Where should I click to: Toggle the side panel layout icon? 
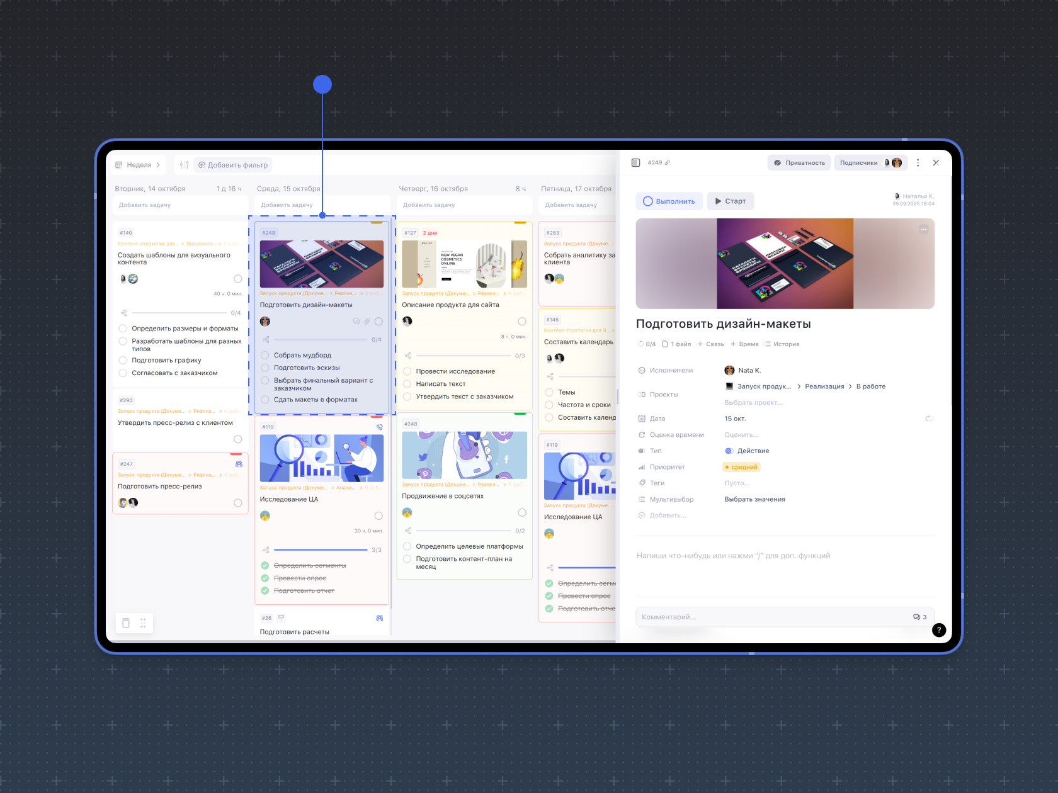click(636, 163)
